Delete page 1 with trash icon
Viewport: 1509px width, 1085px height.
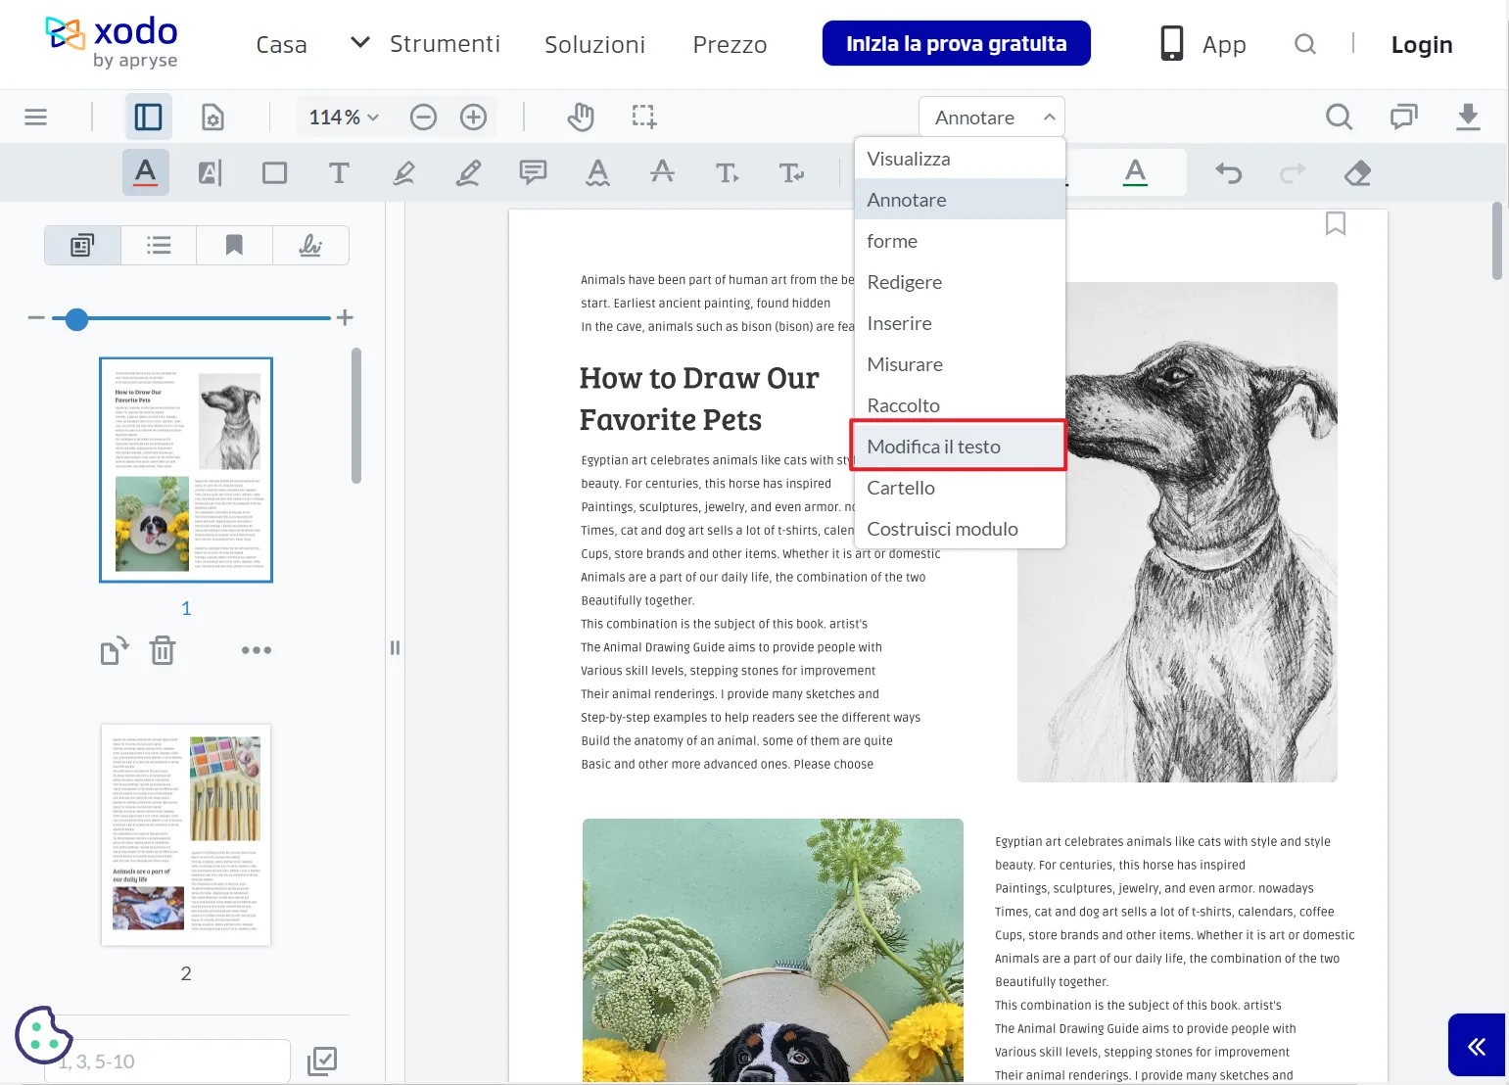click(163, 650)
